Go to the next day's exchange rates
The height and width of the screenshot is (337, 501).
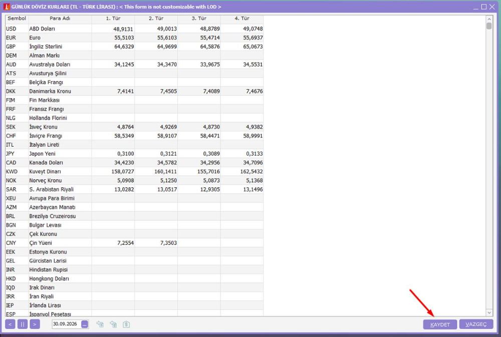coord(35,324)
